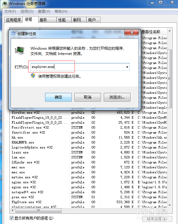Switch to the 联网 tab
Image resolution: width=178 pixels, height=224 pixels.
tap(79, 20)
